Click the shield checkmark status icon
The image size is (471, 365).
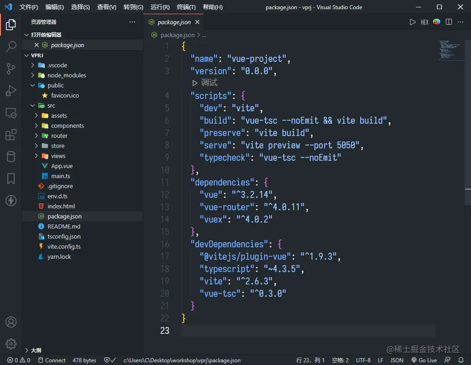coord(110,360)
